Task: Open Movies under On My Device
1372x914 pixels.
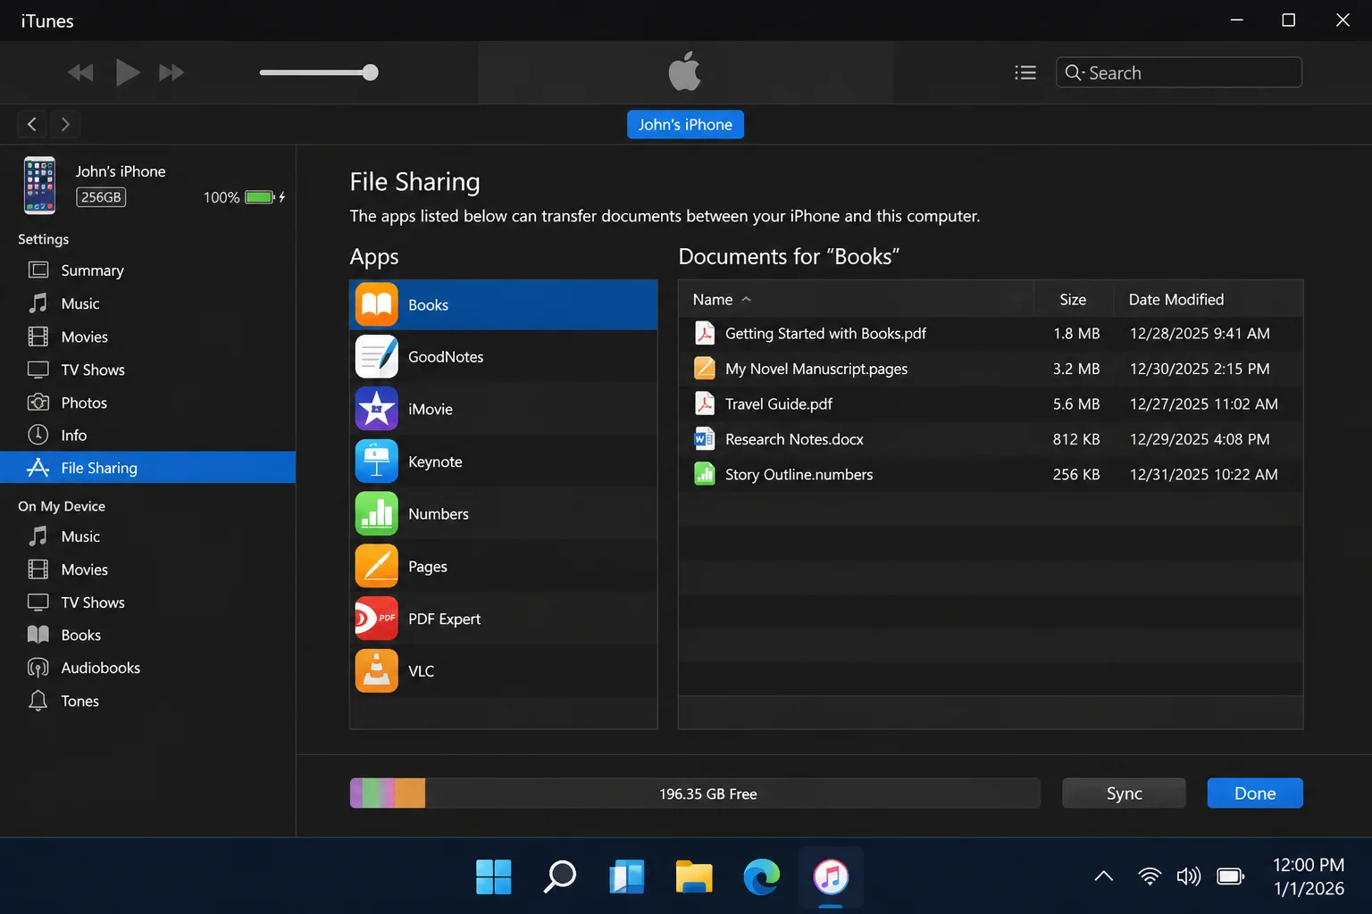Action: click(147, 569)
